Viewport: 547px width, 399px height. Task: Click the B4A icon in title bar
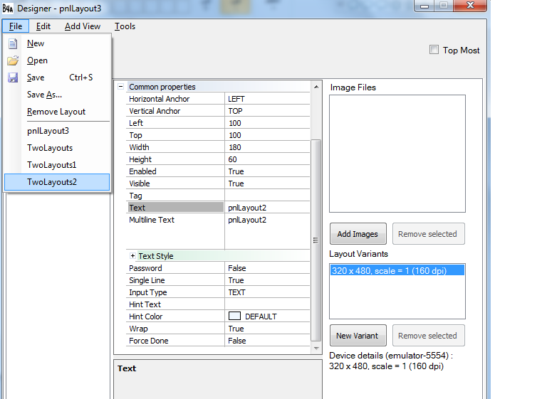point(8,8)
